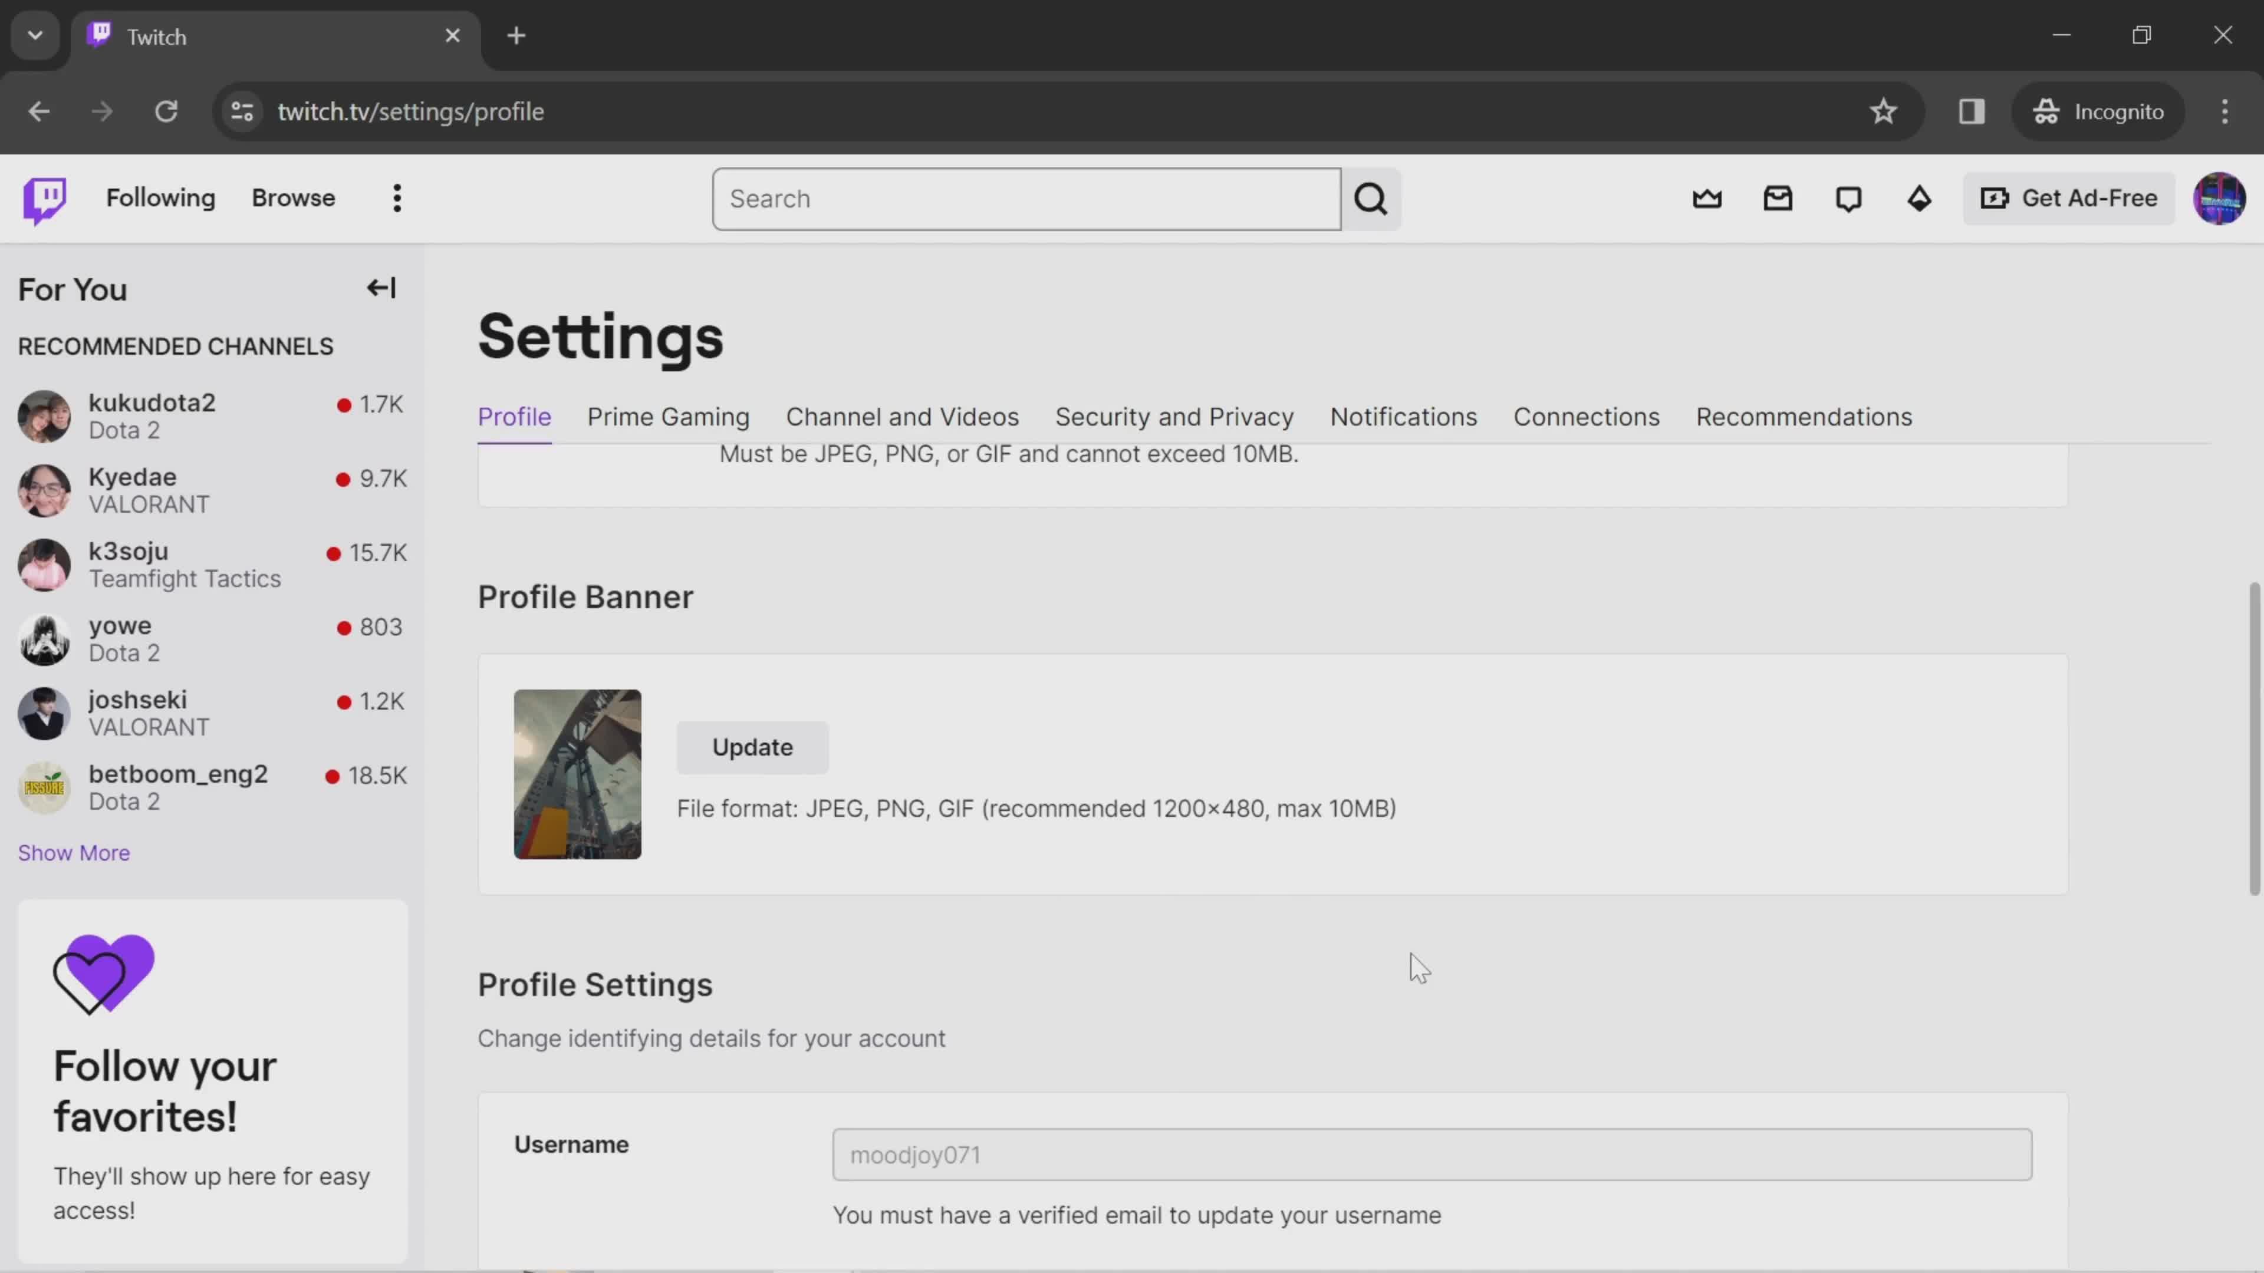Click the Profile Banner heading text
The height and width of the screenshot is (1273, 2264).
(x=585, y=598)
